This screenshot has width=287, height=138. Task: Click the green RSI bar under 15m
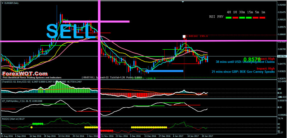click(x=249, y=18)
